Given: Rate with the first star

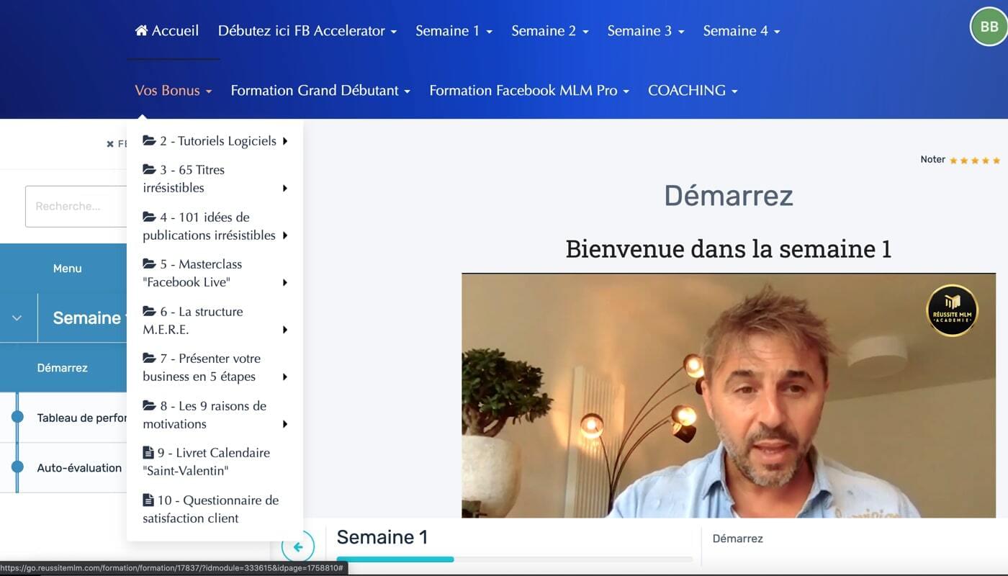Looking at the screenshot, I should pos(953,161).
